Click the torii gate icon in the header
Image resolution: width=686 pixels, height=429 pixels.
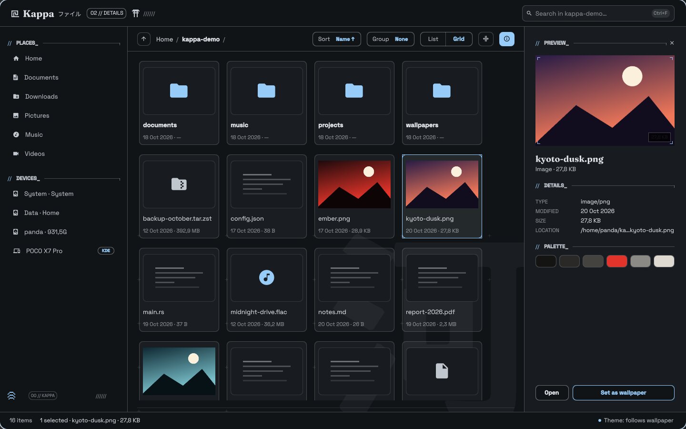(136, 13)
